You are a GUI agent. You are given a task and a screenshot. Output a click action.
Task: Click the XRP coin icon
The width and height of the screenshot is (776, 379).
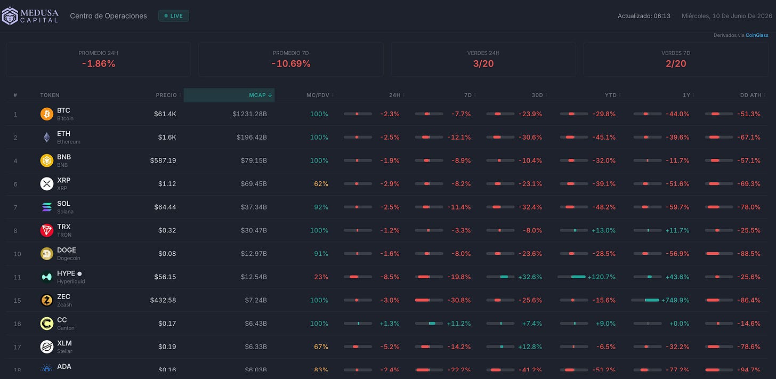(x=47, y=184)
